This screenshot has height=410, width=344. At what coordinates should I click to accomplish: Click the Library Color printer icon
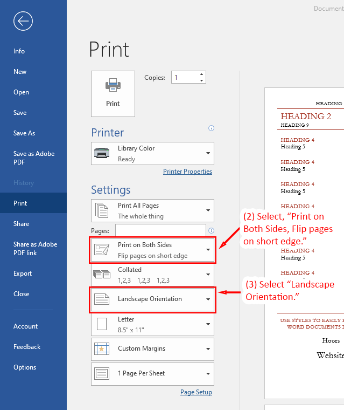(102, 153)
